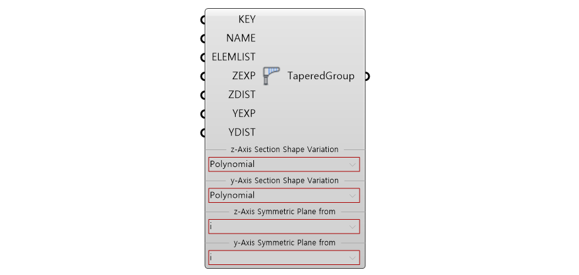Click the TaperedGroup component icon

tap(272, 76)
